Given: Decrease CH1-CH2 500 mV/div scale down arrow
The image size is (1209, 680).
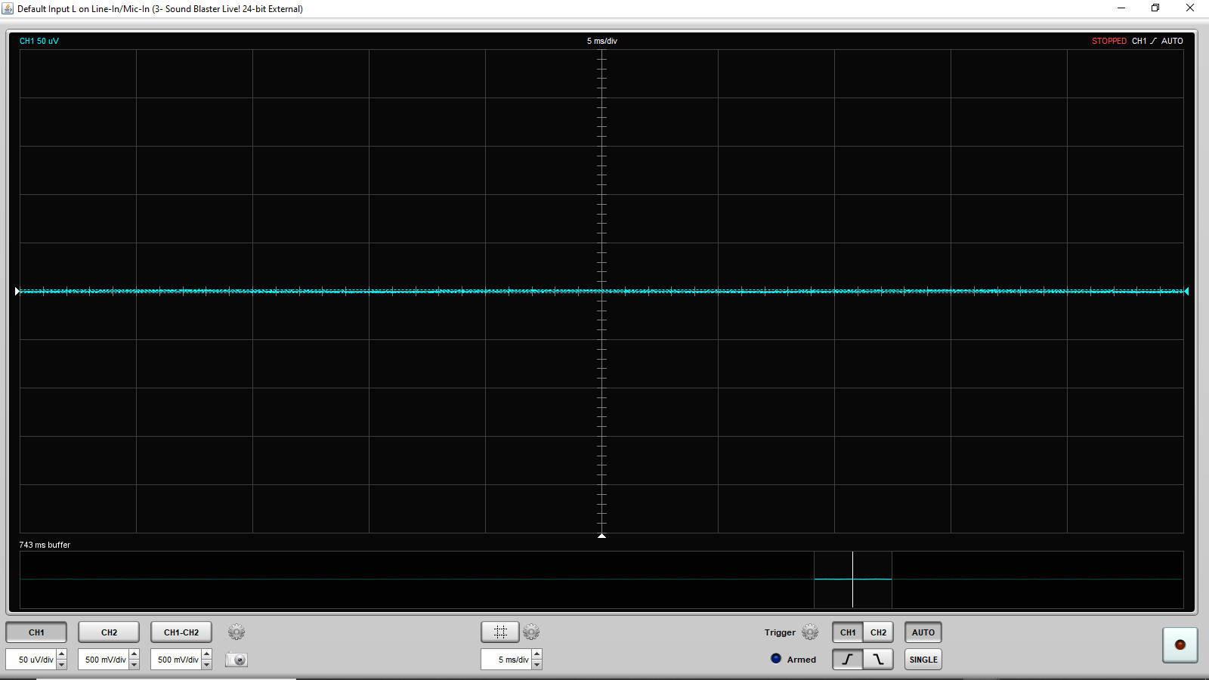Looking at the screenshot, I should pos(207,665).
